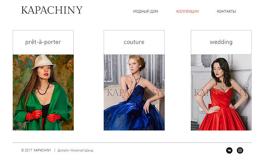
Task: Open the wedding collection title box
Action: point(221,42)
